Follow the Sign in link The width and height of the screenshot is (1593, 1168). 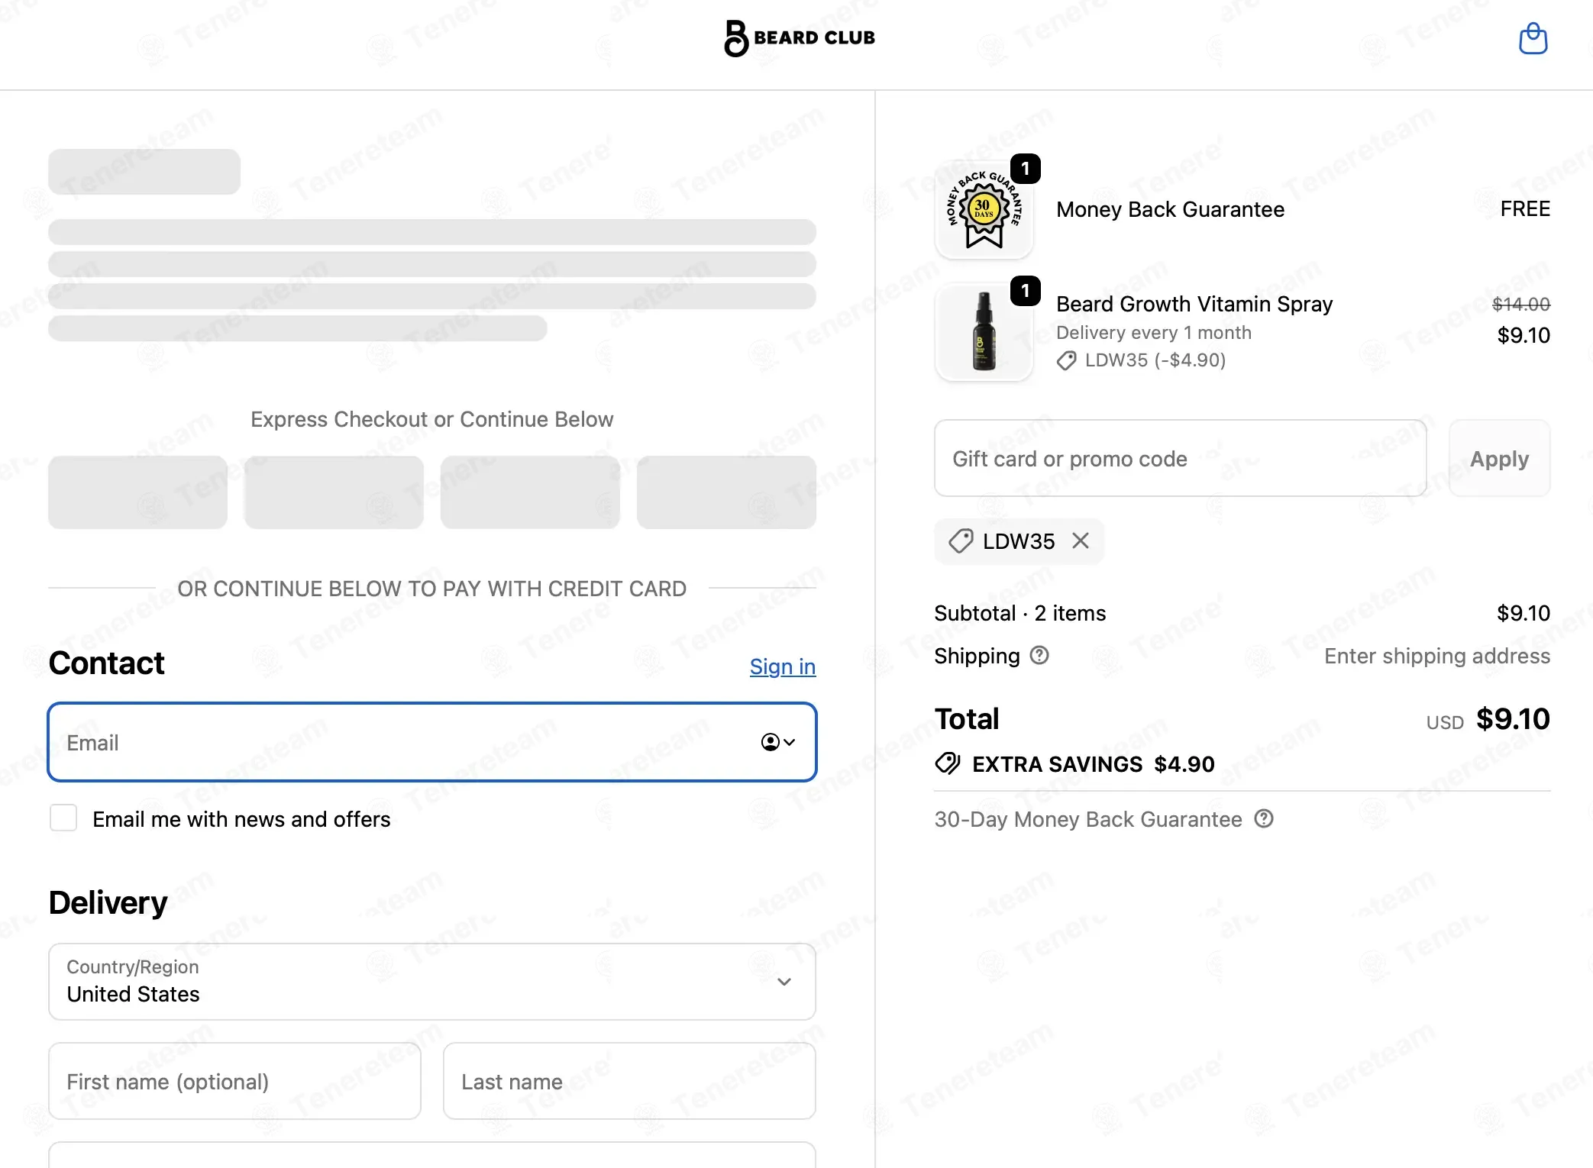(x=783, y=666)
